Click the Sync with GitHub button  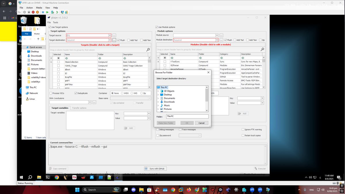156,169
